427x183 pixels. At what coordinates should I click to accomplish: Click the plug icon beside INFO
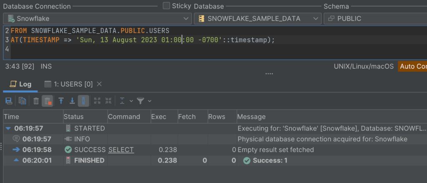pos(68,139)
